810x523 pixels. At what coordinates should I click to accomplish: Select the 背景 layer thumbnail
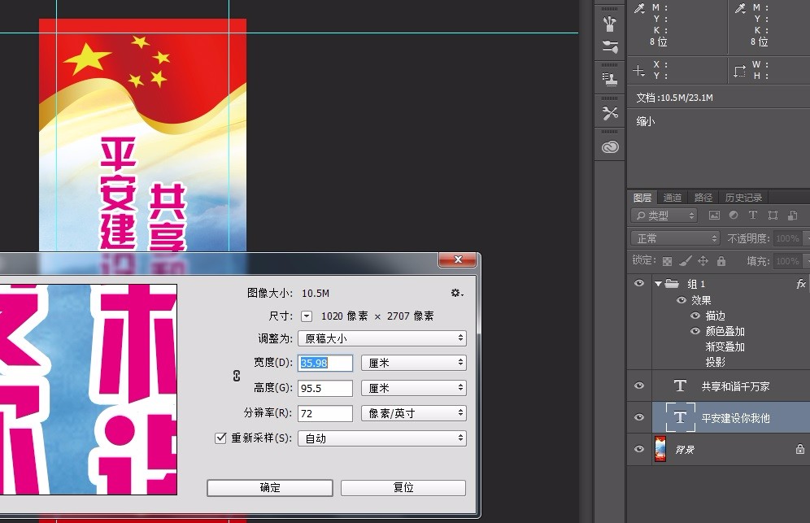tap(660, 449)
